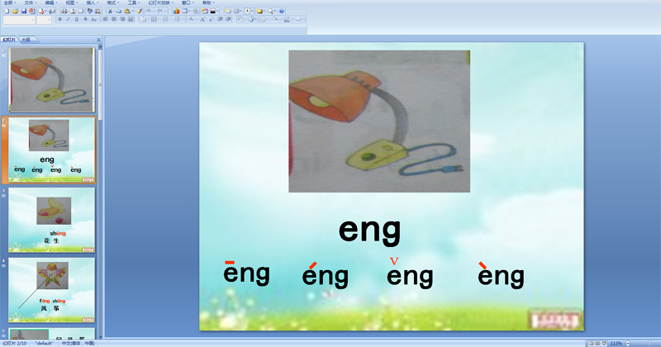Open the 帮助 (Help) menu
The width and height of the screenshot is (661, 347).
click(207, 3)
